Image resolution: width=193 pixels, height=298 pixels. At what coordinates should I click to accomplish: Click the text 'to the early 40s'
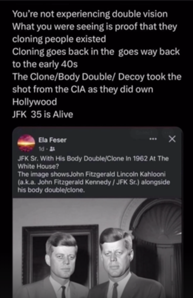[45, 64]
